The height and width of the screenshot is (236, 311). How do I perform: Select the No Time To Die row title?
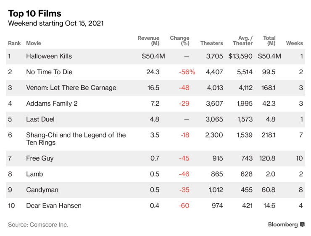pos(49,72)
